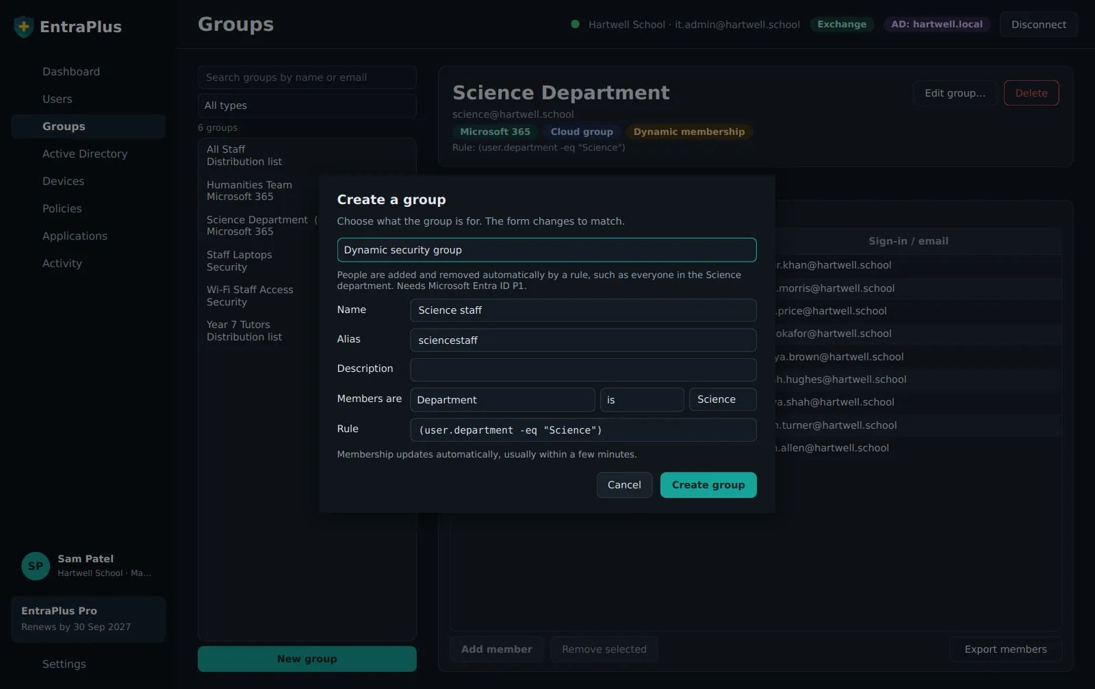Click the New group button
1095x689 pixels.
click(307, 659)
